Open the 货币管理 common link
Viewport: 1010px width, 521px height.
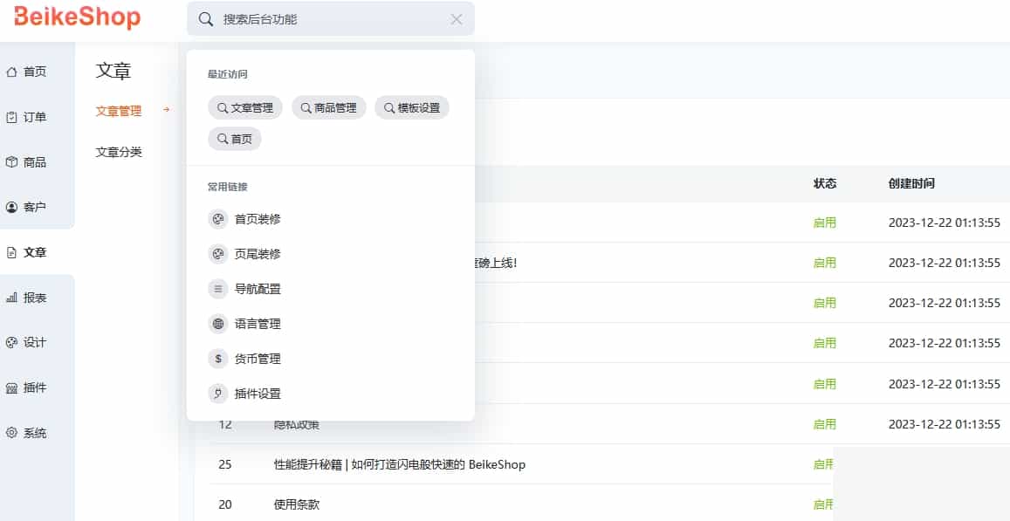[258, 358]
